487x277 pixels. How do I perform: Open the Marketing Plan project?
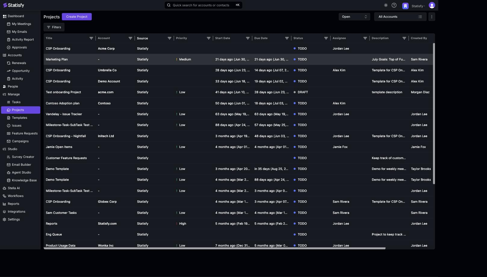pos(57,59)
